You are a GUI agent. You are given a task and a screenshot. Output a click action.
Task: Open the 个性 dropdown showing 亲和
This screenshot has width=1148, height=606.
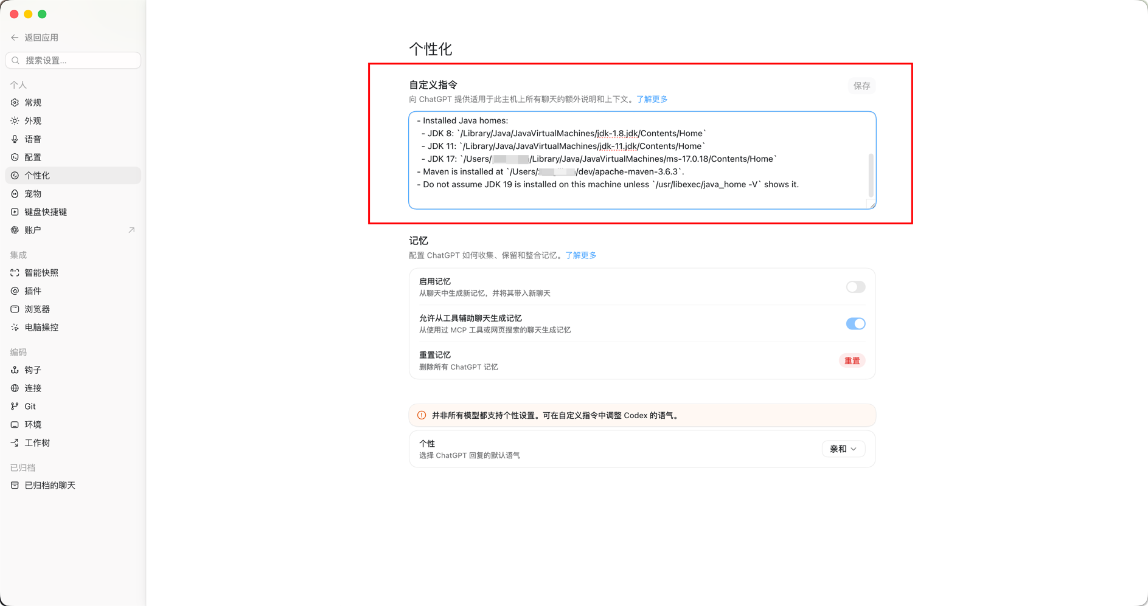(x=843, y=449)
